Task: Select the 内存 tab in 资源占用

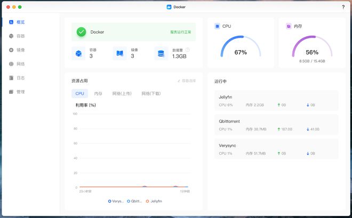Action: (98, 93)
